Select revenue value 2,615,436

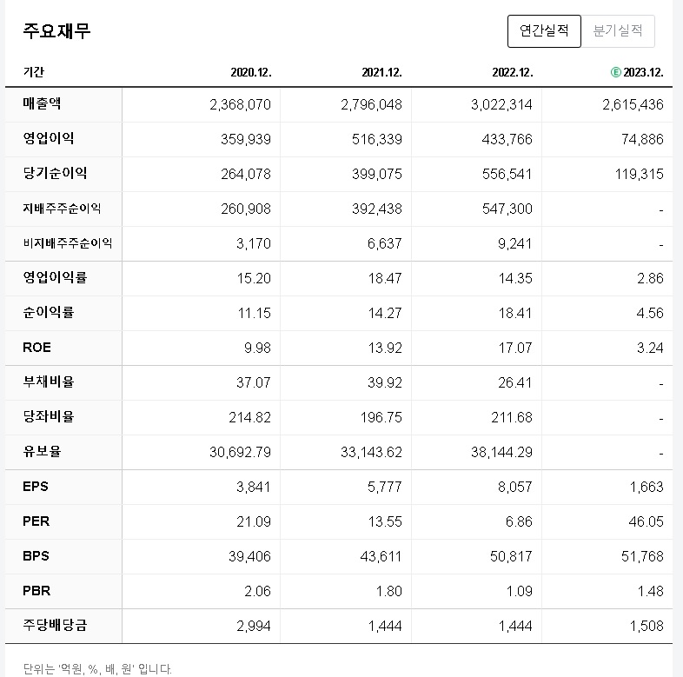coord(633,104)
